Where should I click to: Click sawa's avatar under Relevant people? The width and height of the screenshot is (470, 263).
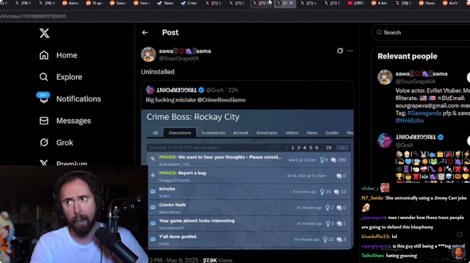tap(385, 77)
